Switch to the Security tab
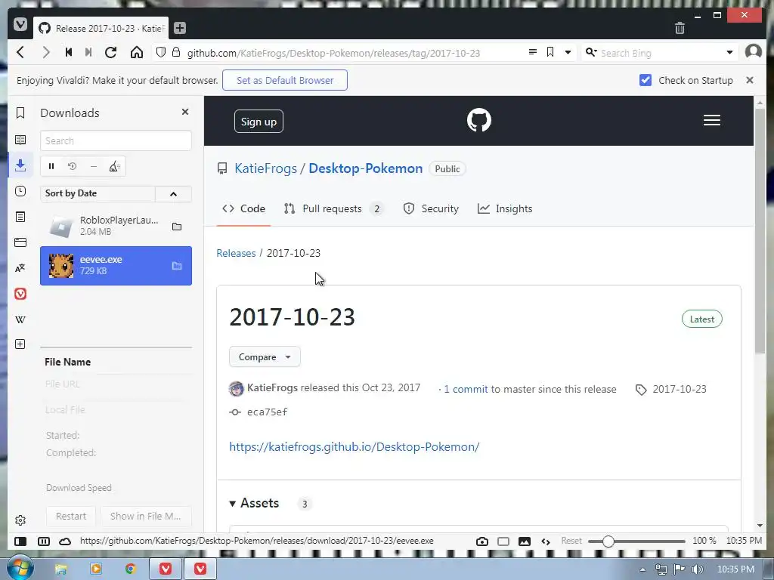 [x=431, y=208]
